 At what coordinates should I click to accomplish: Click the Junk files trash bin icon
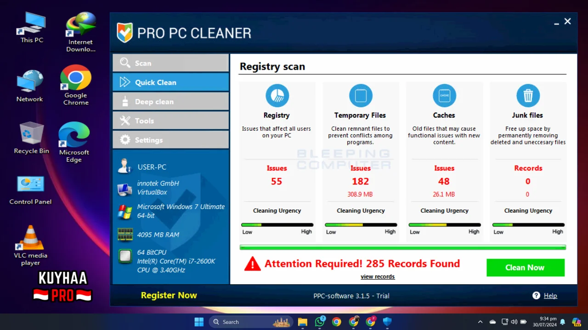528,96
